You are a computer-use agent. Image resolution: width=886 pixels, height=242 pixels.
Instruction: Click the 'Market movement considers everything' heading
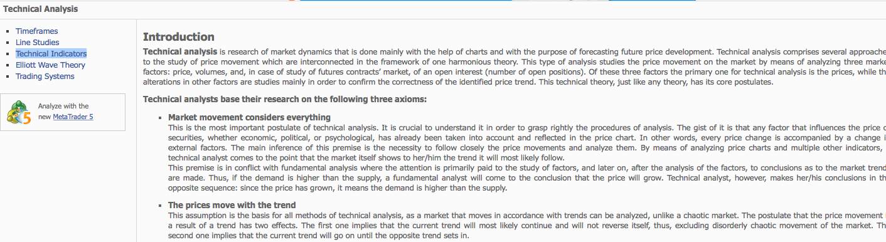point(249,117)
